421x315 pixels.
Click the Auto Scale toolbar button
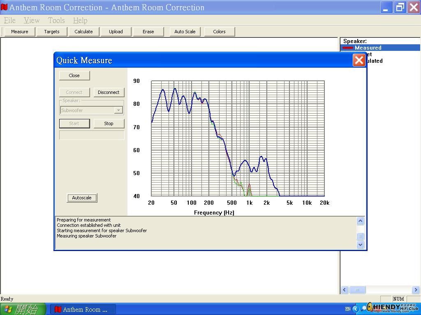[185, 32]
